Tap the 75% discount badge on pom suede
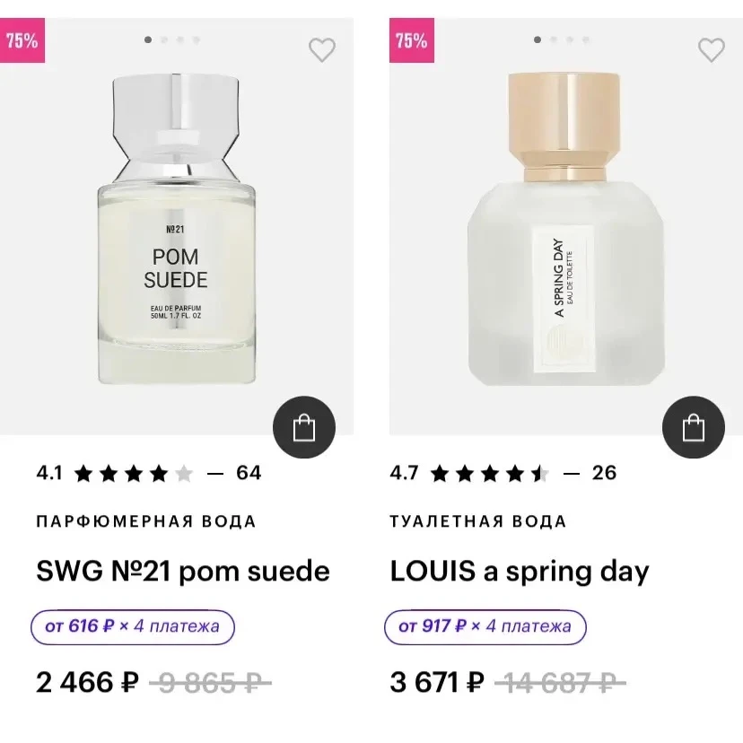Screen dimensions: 743x743 [x=22, y=40]
